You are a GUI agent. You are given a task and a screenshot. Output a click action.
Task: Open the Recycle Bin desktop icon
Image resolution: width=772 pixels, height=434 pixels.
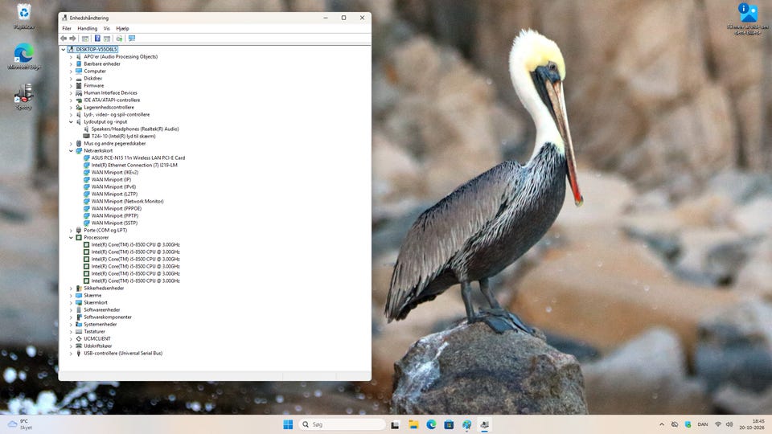click(23, 16)
